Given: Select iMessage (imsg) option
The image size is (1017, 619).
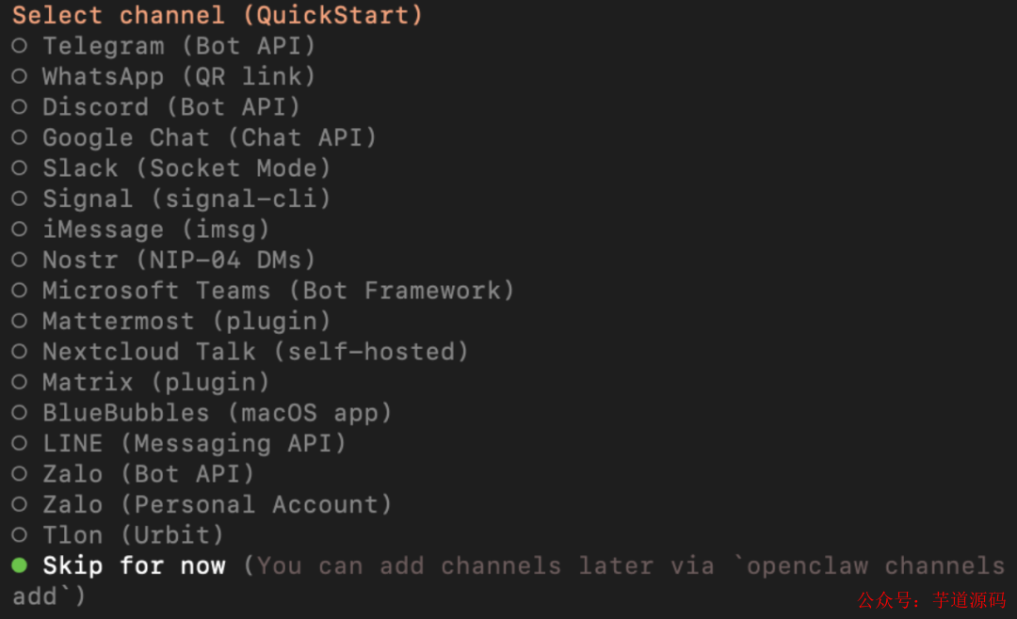Looking at the screenshot, I should (20, 230).
